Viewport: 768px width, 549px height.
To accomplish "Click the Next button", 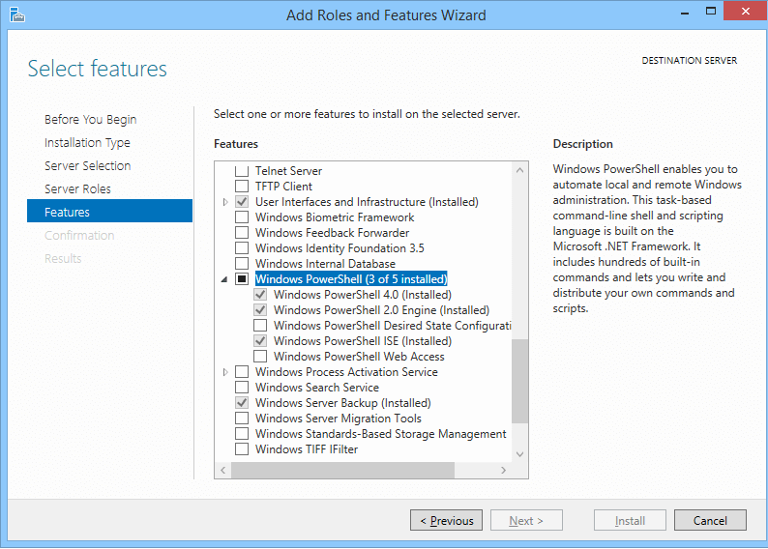I will tap(526, 520).
